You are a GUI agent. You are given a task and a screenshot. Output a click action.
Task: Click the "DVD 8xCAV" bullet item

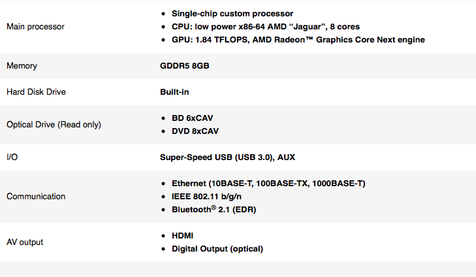click(195, 131)
